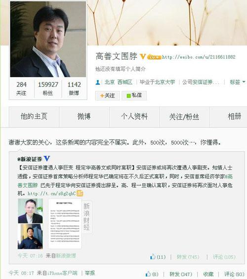Click the thumbs-up icon on quoted post

153,257
